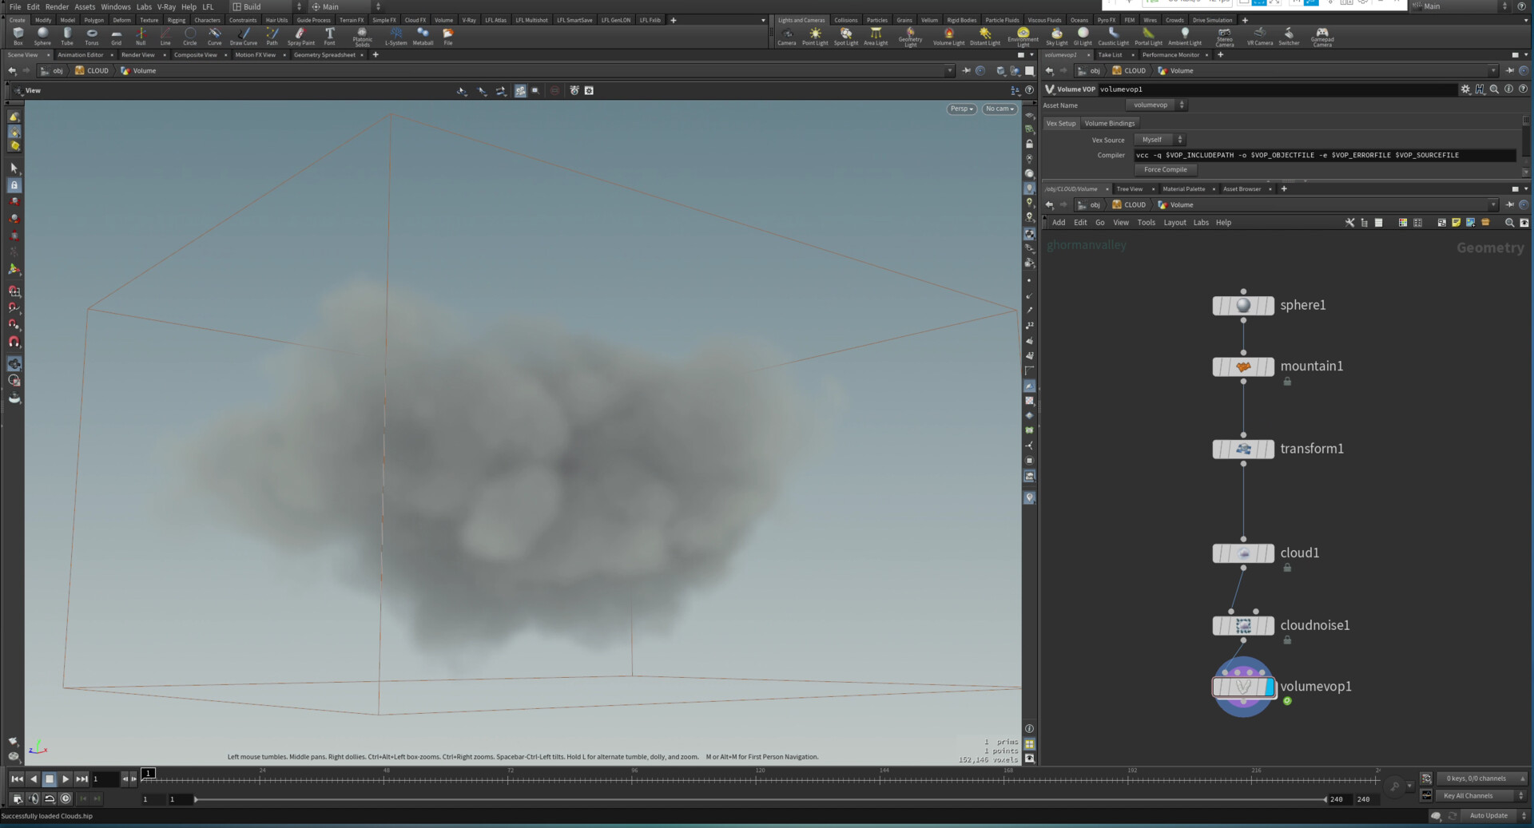Open the Labs menu in the menu bar
Screen dimensions: 1534x828
[144, 6]
